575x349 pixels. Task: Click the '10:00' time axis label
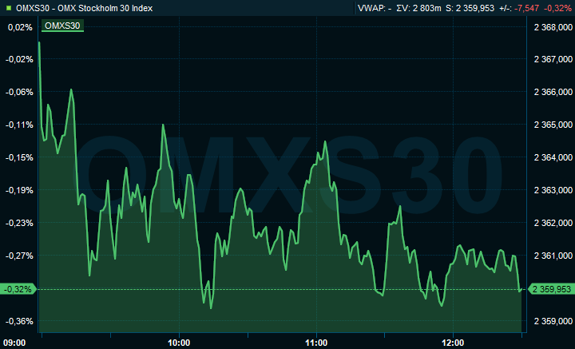(179, 343)
